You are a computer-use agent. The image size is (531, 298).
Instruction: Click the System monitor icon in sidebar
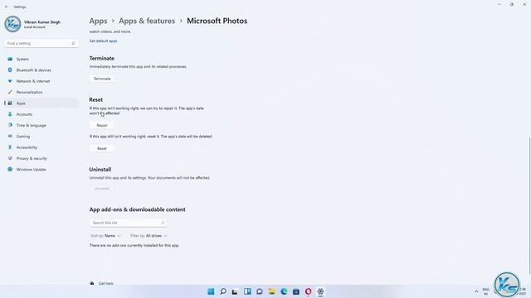pyautogui.click(x=10, y=59)
